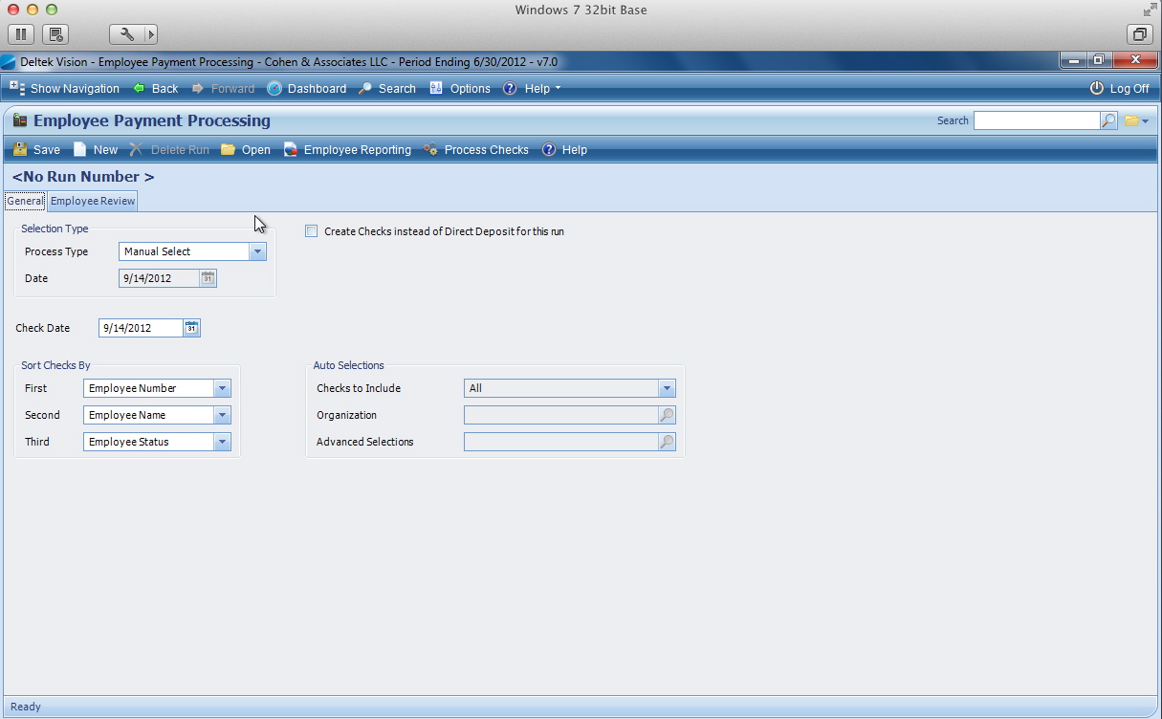
Task: Click the Open button in toolbar
Action: pos(246,150)
